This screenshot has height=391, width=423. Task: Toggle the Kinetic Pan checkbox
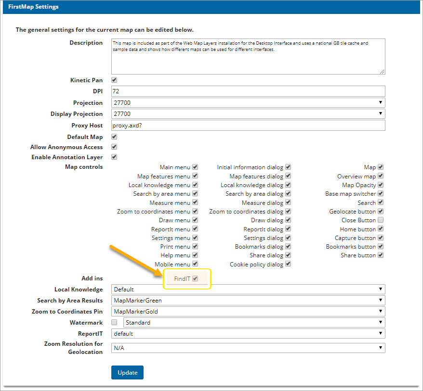click(114, 80)
